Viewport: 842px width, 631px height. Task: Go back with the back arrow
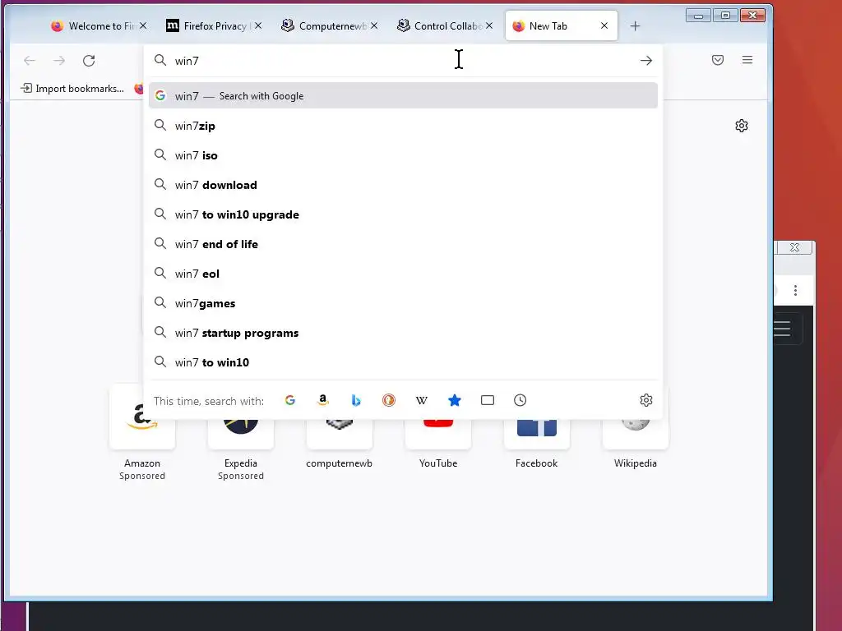(30, 61)
